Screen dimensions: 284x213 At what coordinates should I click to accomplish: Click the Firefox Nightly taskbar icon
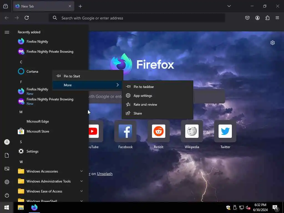[34, 207]
